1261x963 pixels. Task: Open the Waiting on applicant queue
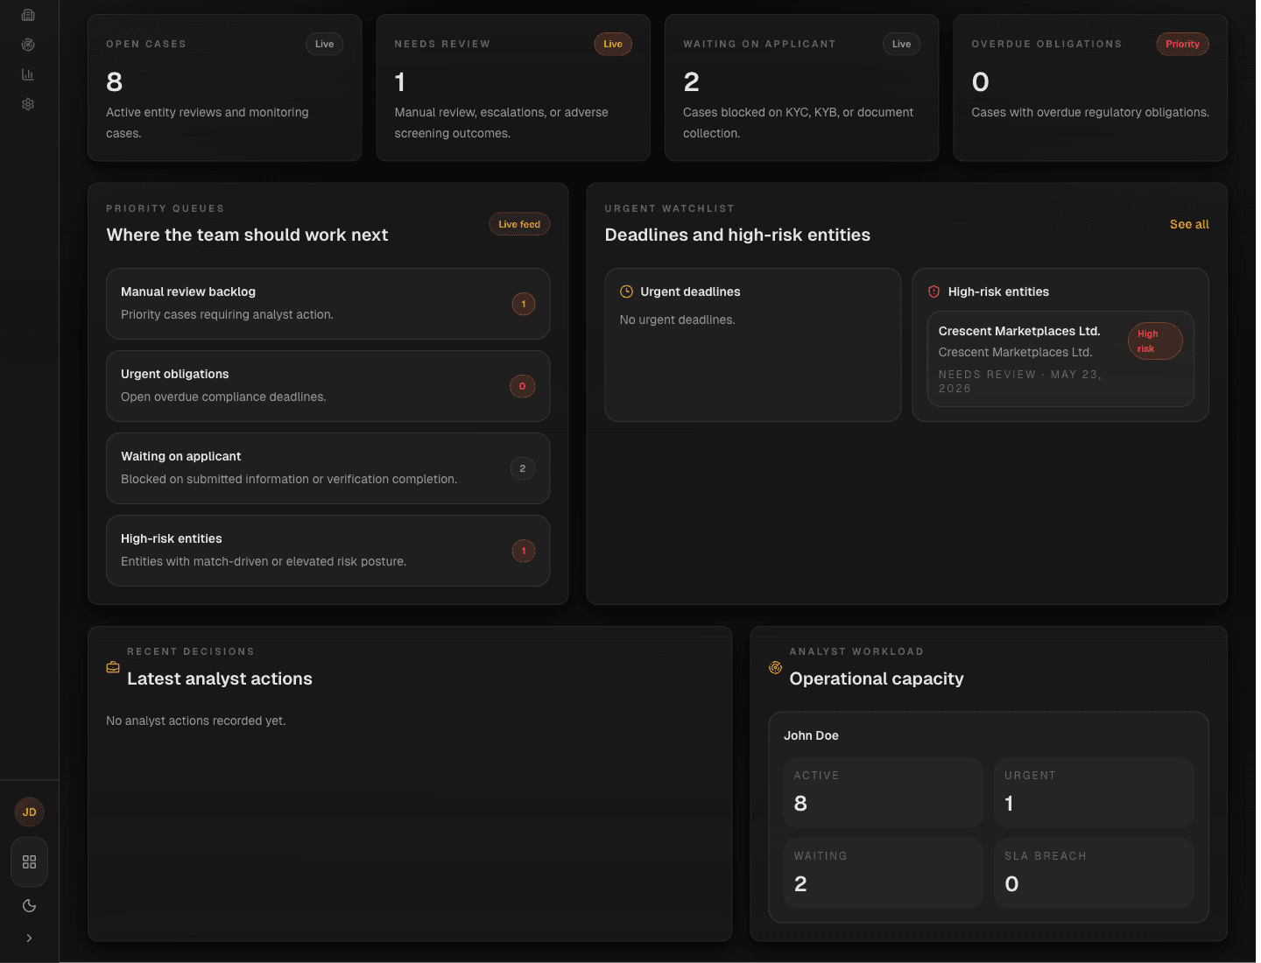[328, 468]
